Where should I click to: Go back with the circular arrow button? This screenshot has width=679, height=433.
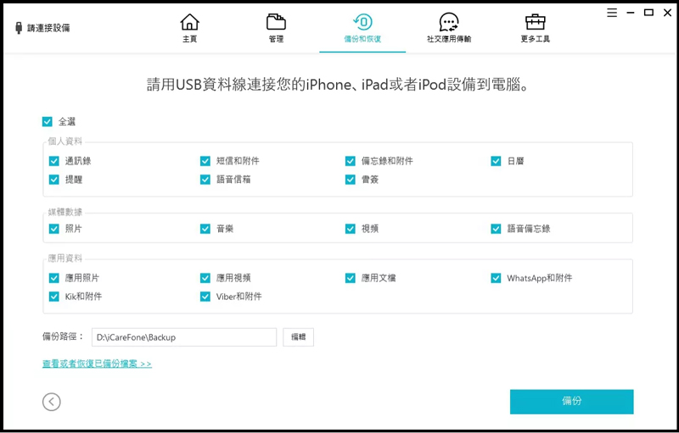[x=52, y=402]
